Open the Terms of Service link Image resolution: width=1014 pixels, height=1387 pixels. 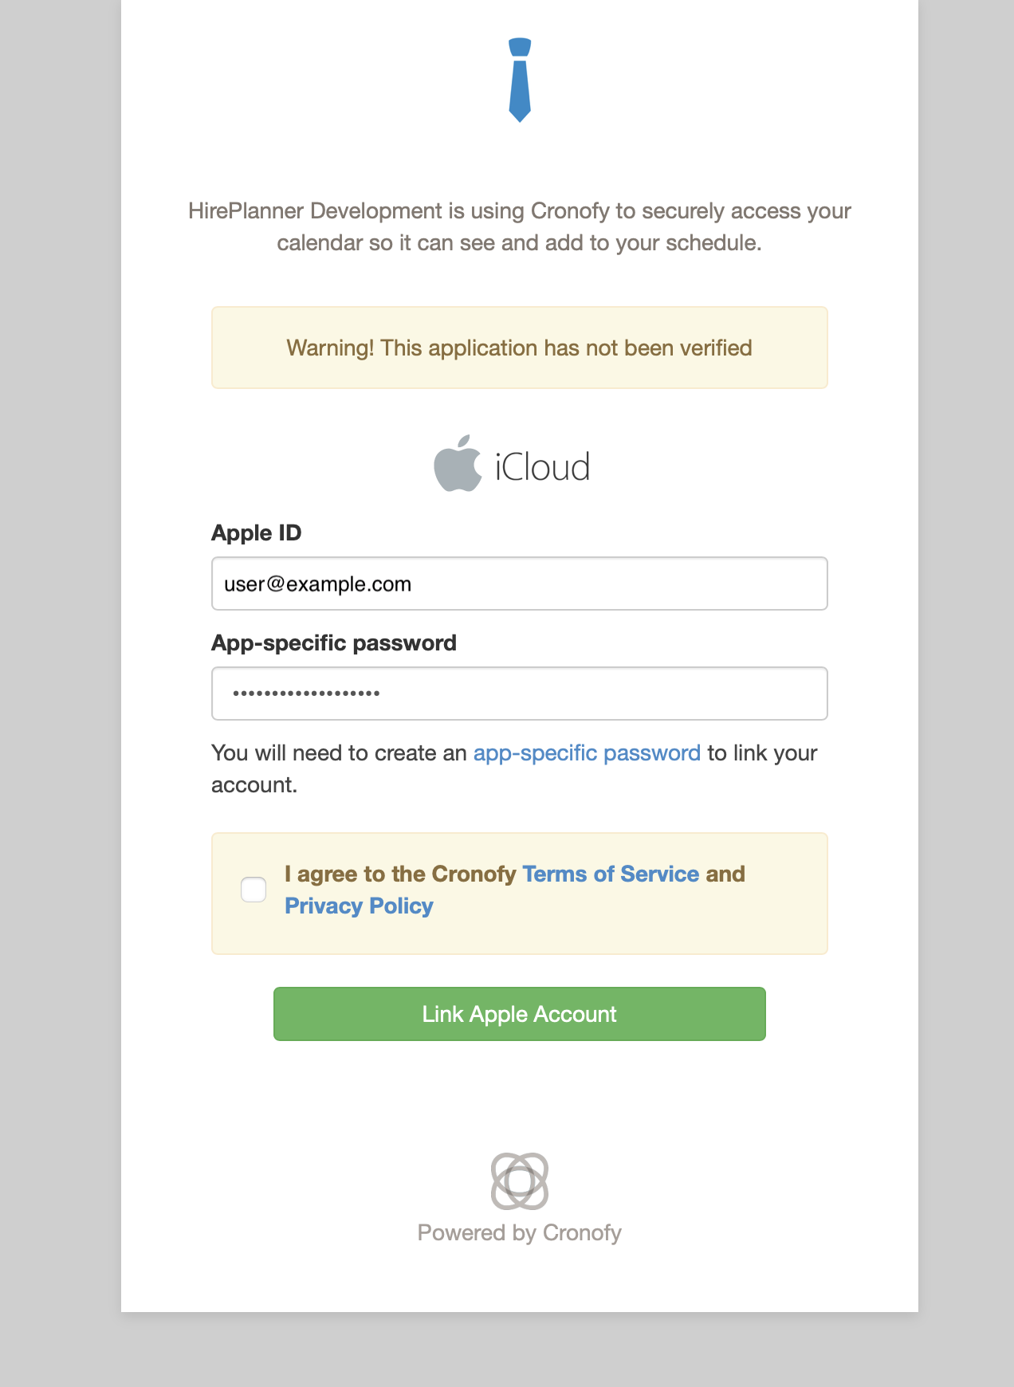[611, 874]
